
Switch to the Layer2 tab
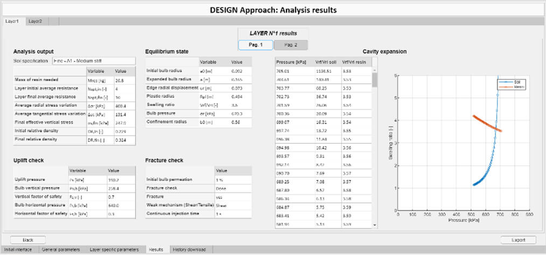(36, 21)
